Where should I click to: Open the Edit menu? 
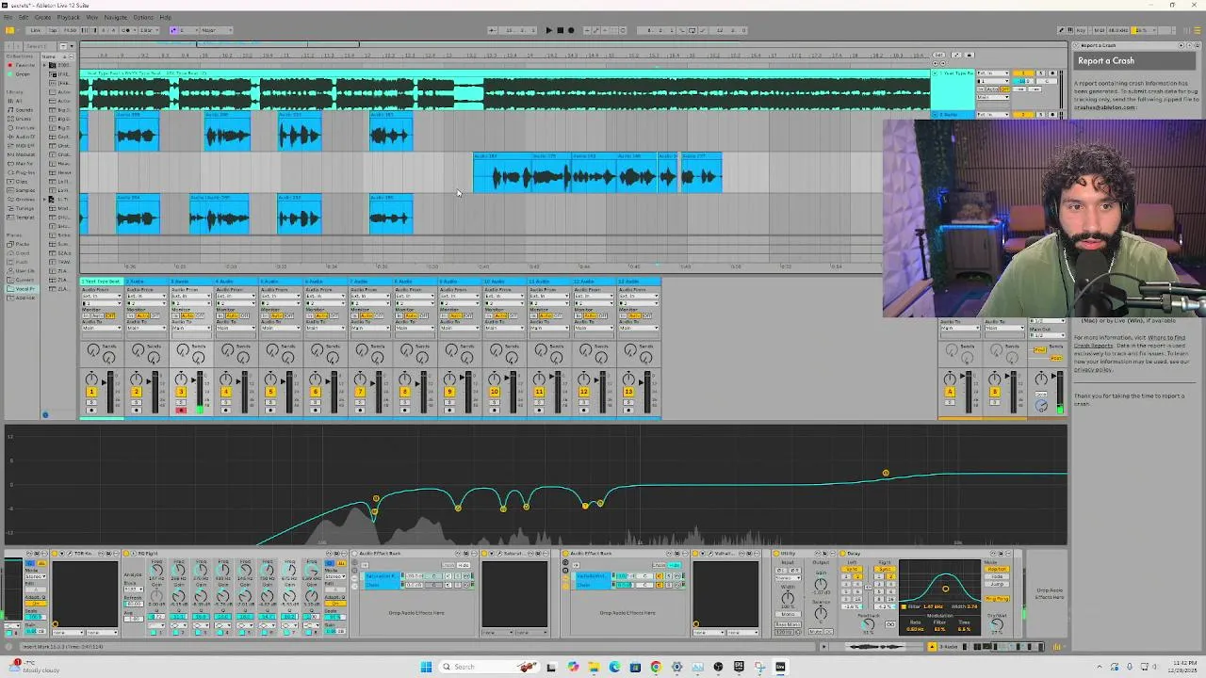24,17
